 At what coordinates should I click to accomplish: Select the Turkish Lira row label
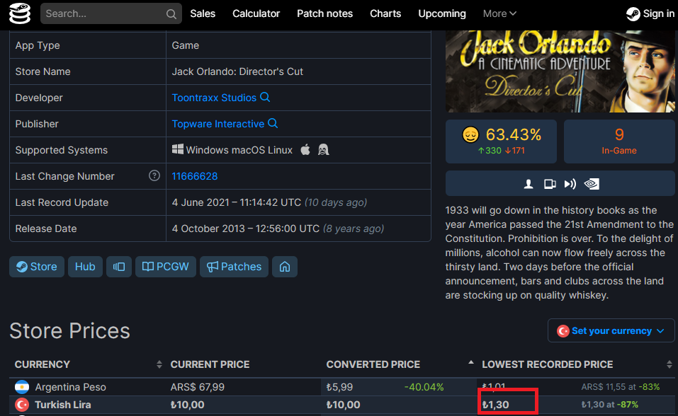tap(62, 405)
